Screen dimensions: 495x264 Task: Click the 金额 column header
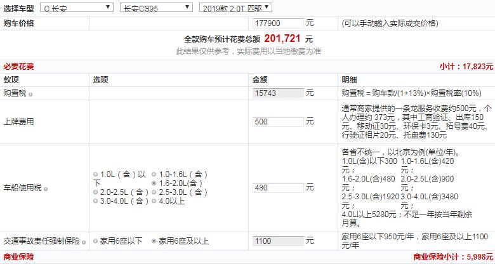pos(260,80)
